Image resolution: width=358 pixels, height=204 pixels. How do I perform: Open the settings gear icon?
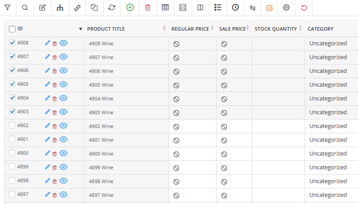pyautogui.click(x=286, y=8)
